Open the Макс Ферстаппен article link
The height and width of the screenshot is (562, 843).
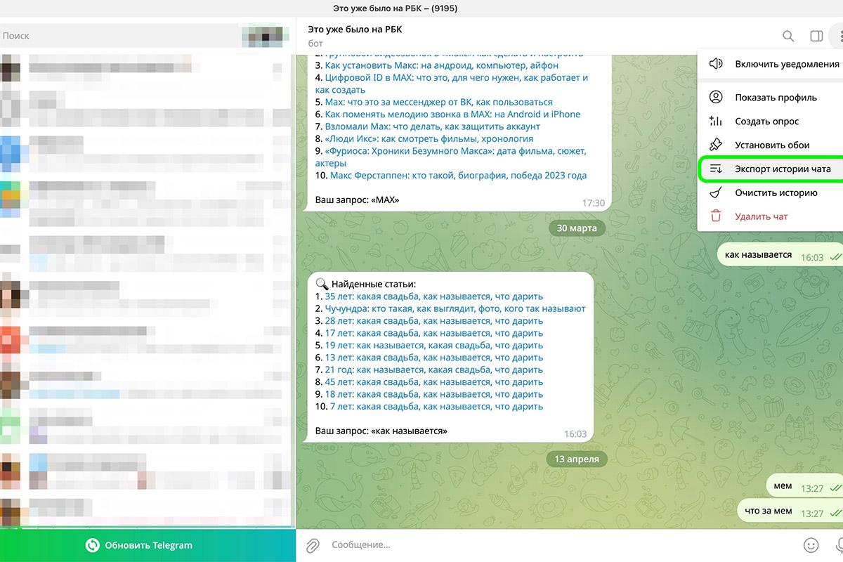(458, 175)
